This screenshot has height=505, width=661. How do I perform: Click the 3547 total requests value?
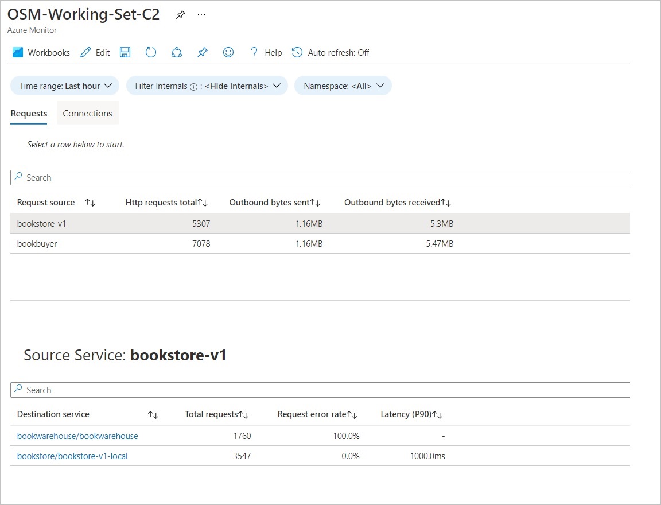point(242,457)
